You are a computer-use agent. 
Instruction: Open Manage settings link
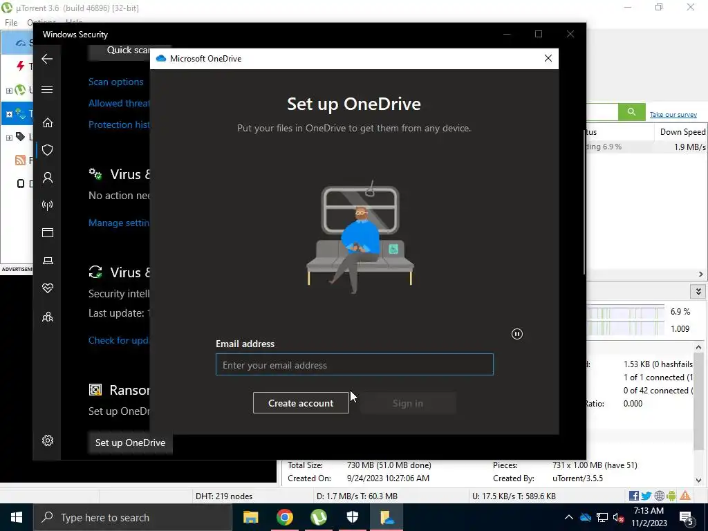click(x=119, y=223)
